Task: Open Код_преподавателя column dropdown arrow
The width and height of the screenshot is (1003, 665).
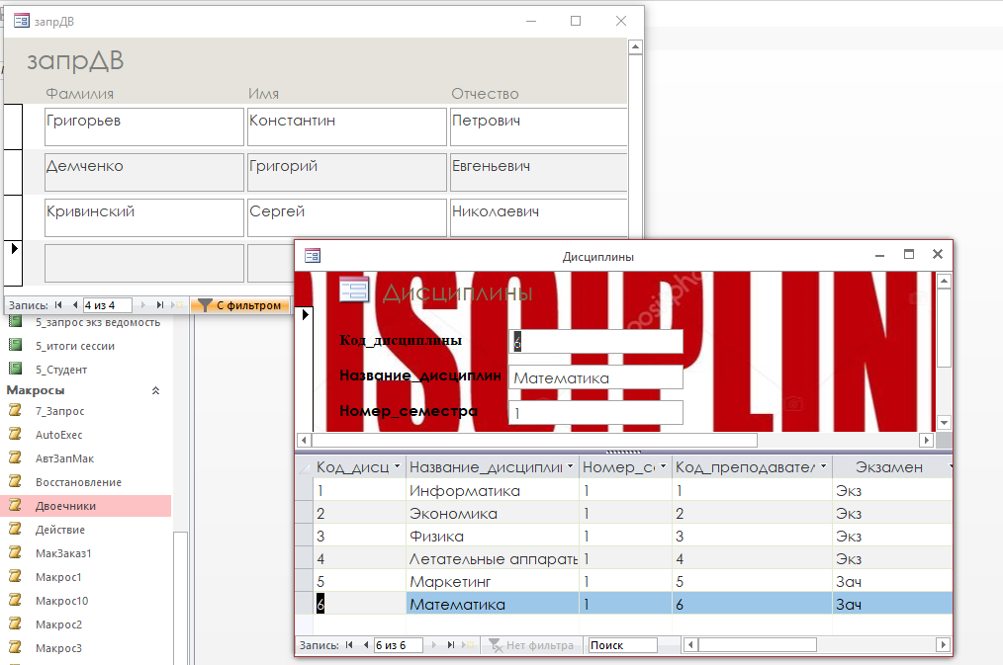Action: tap(823, 466)
